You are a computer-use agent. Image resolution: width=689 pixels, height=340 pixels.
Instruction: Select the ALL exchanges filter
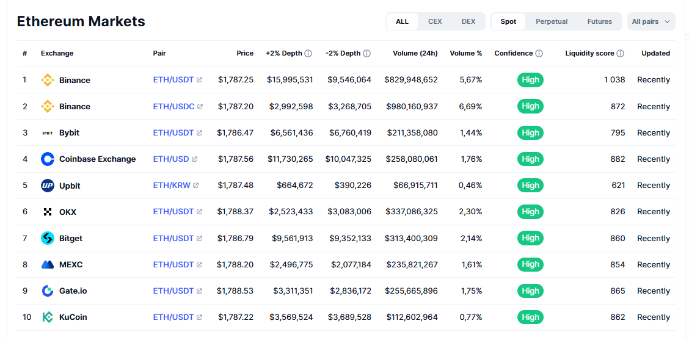click(402, 21)
